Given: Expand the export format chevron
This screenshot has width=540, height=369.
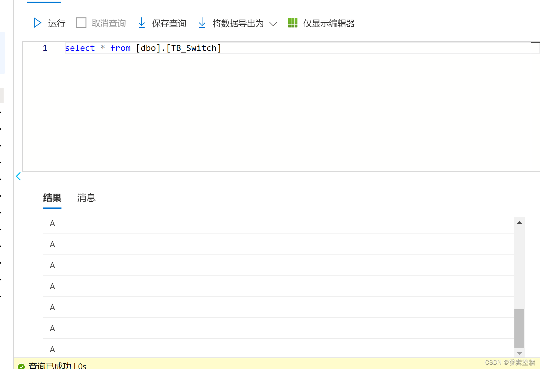Looking at the screenshot, I should (273, 24).
